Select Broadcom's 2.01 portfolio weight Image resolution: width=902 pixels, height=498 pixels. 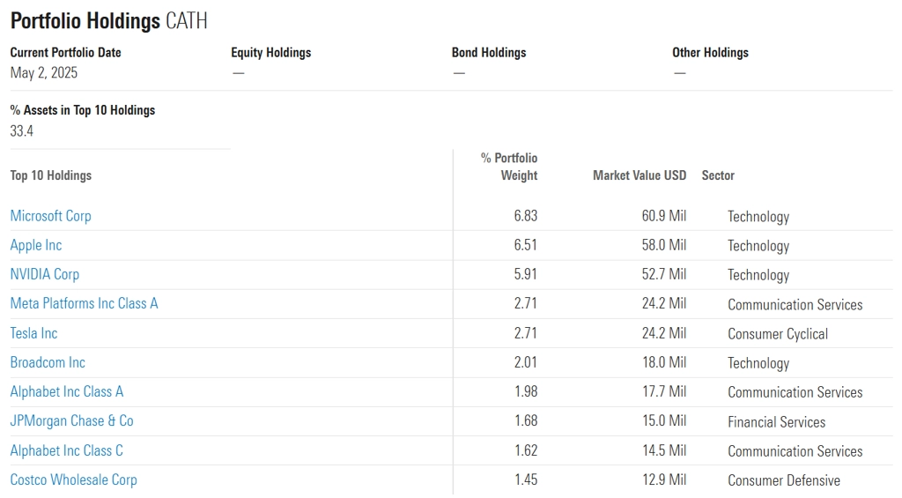(x=526, y=363)
